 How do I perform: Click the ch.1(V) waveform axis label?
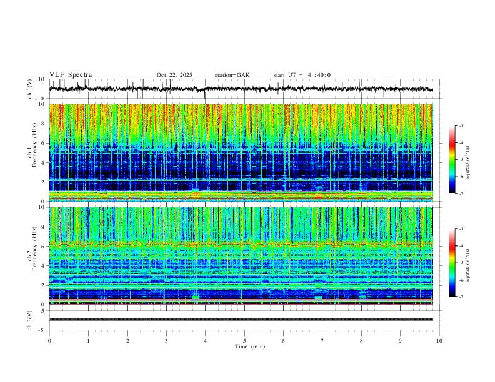[30, 89]
